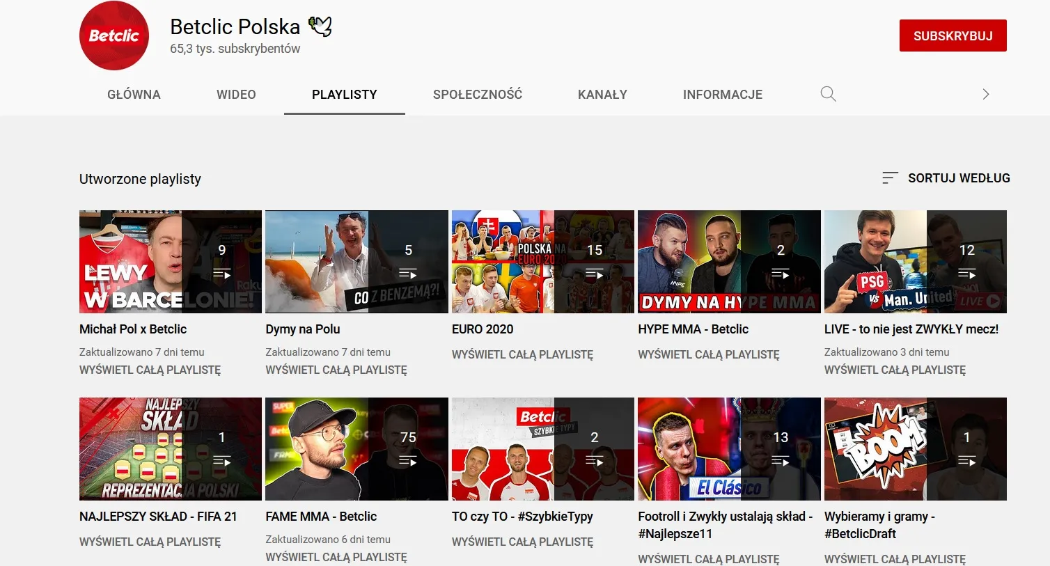Open the TO czy TO SzybkieTypy thumbnail

coord(543,449)
